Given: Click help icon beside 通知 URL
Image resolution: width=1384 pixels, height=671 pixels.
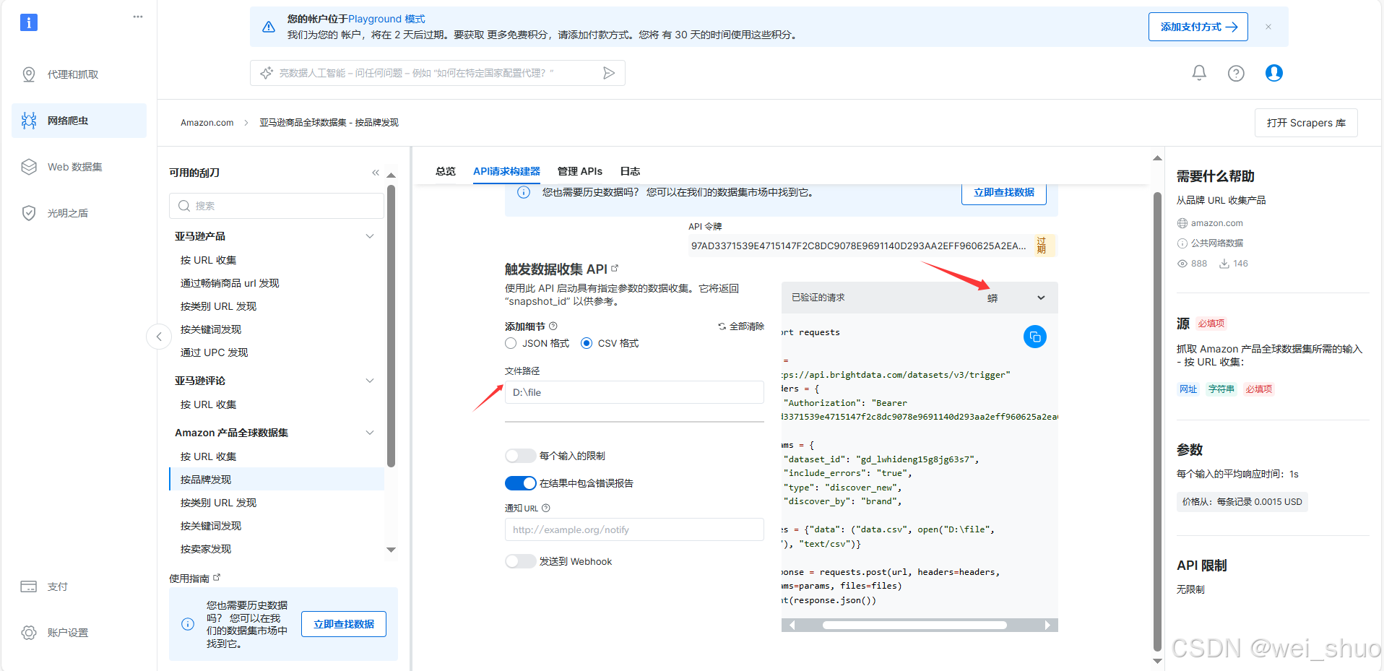Looking at the screenshot, I should click(x=546, y=508).
